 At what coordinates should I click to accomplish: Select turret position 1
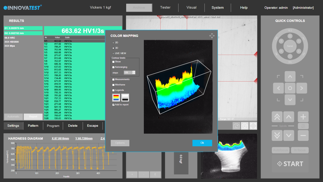290,56
